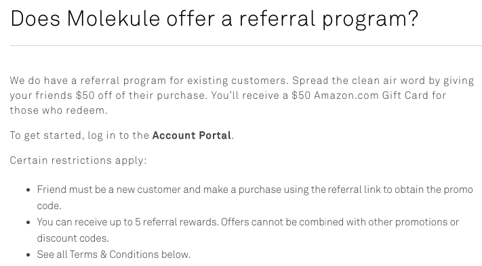Viewport: 482px width, 266px height.
Task: Click the 'Certain restrictions apply:' text
Action: tap(79, 160)
